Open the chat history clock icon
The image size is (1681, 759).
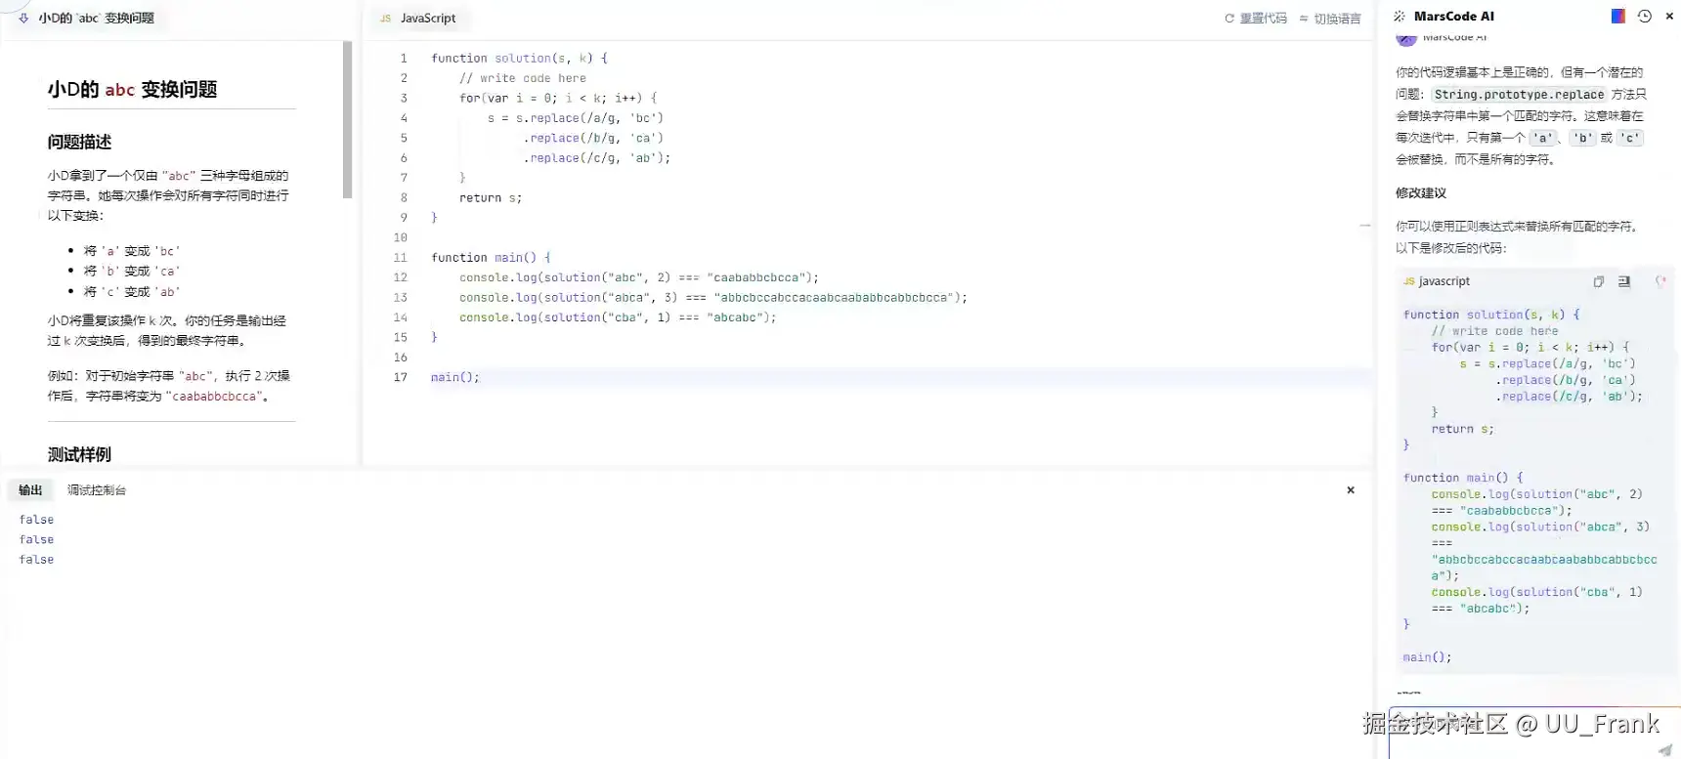pyautogui.click(x=1644, y=17)
